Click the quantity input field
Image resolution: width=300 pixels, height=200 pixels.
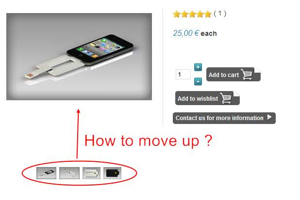183,74
